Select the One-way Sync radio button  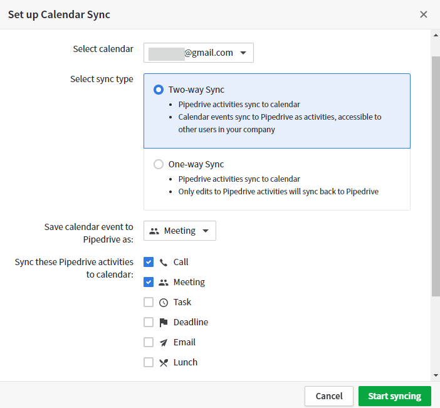pos(159,164)
